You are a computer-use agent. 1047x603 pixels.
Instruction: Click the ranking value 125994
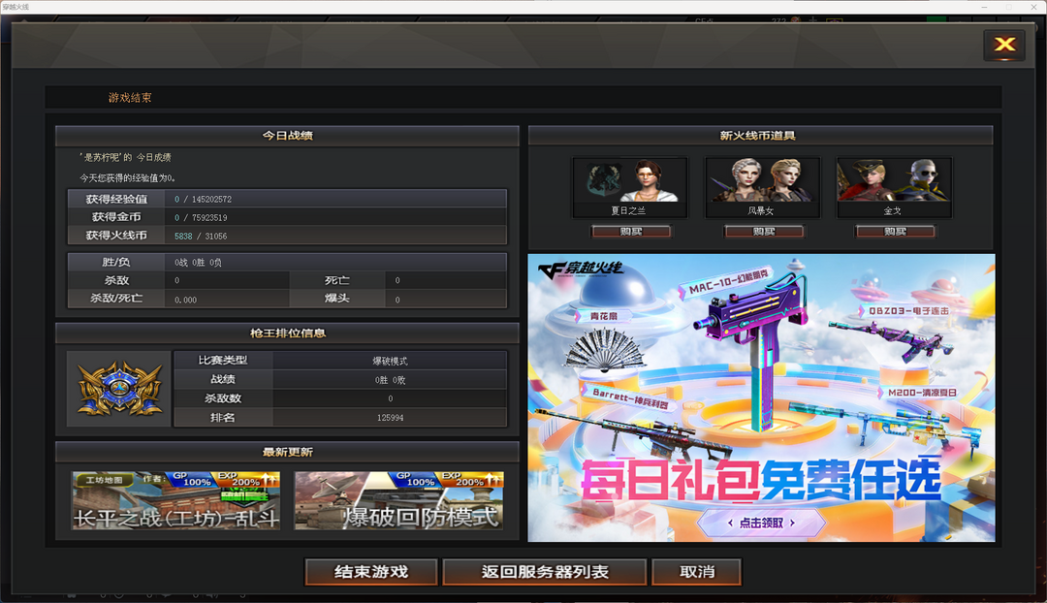(x=390, y=418)
